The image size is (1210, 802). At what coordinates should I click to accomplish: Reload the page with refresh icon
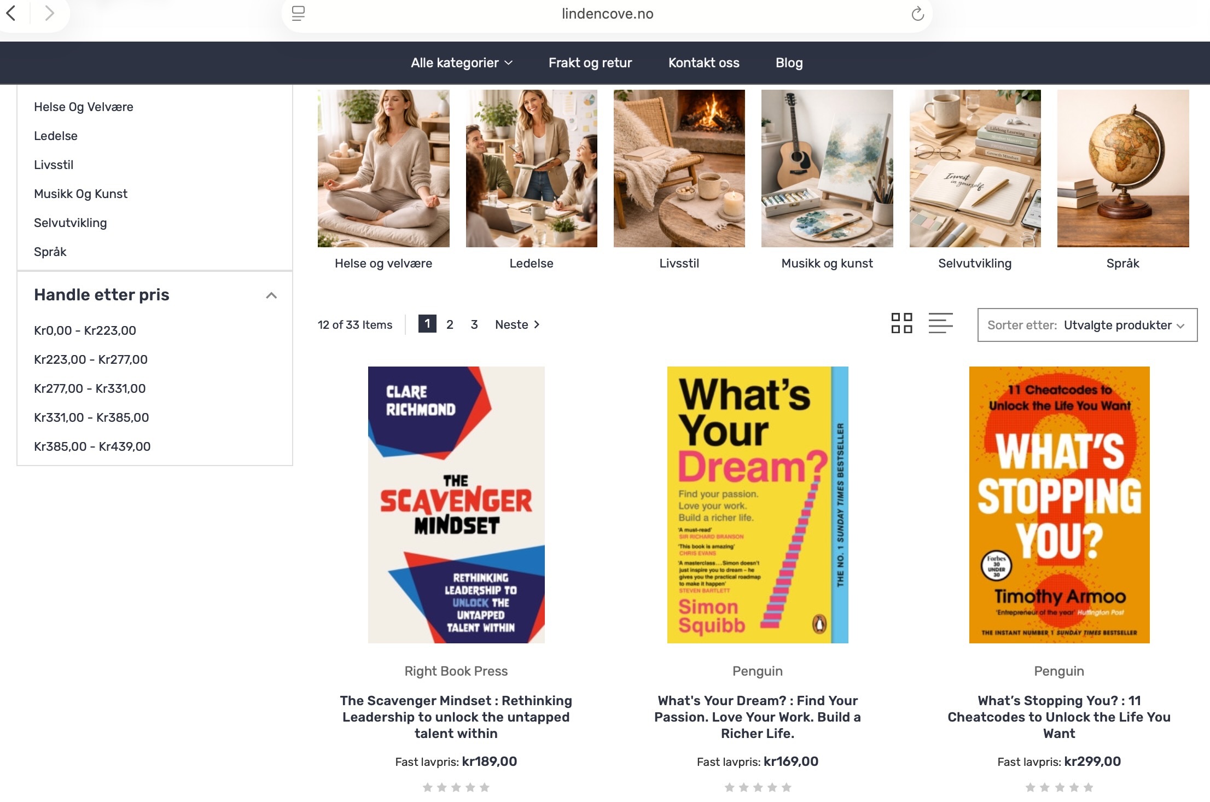click(x=917, y=14)
